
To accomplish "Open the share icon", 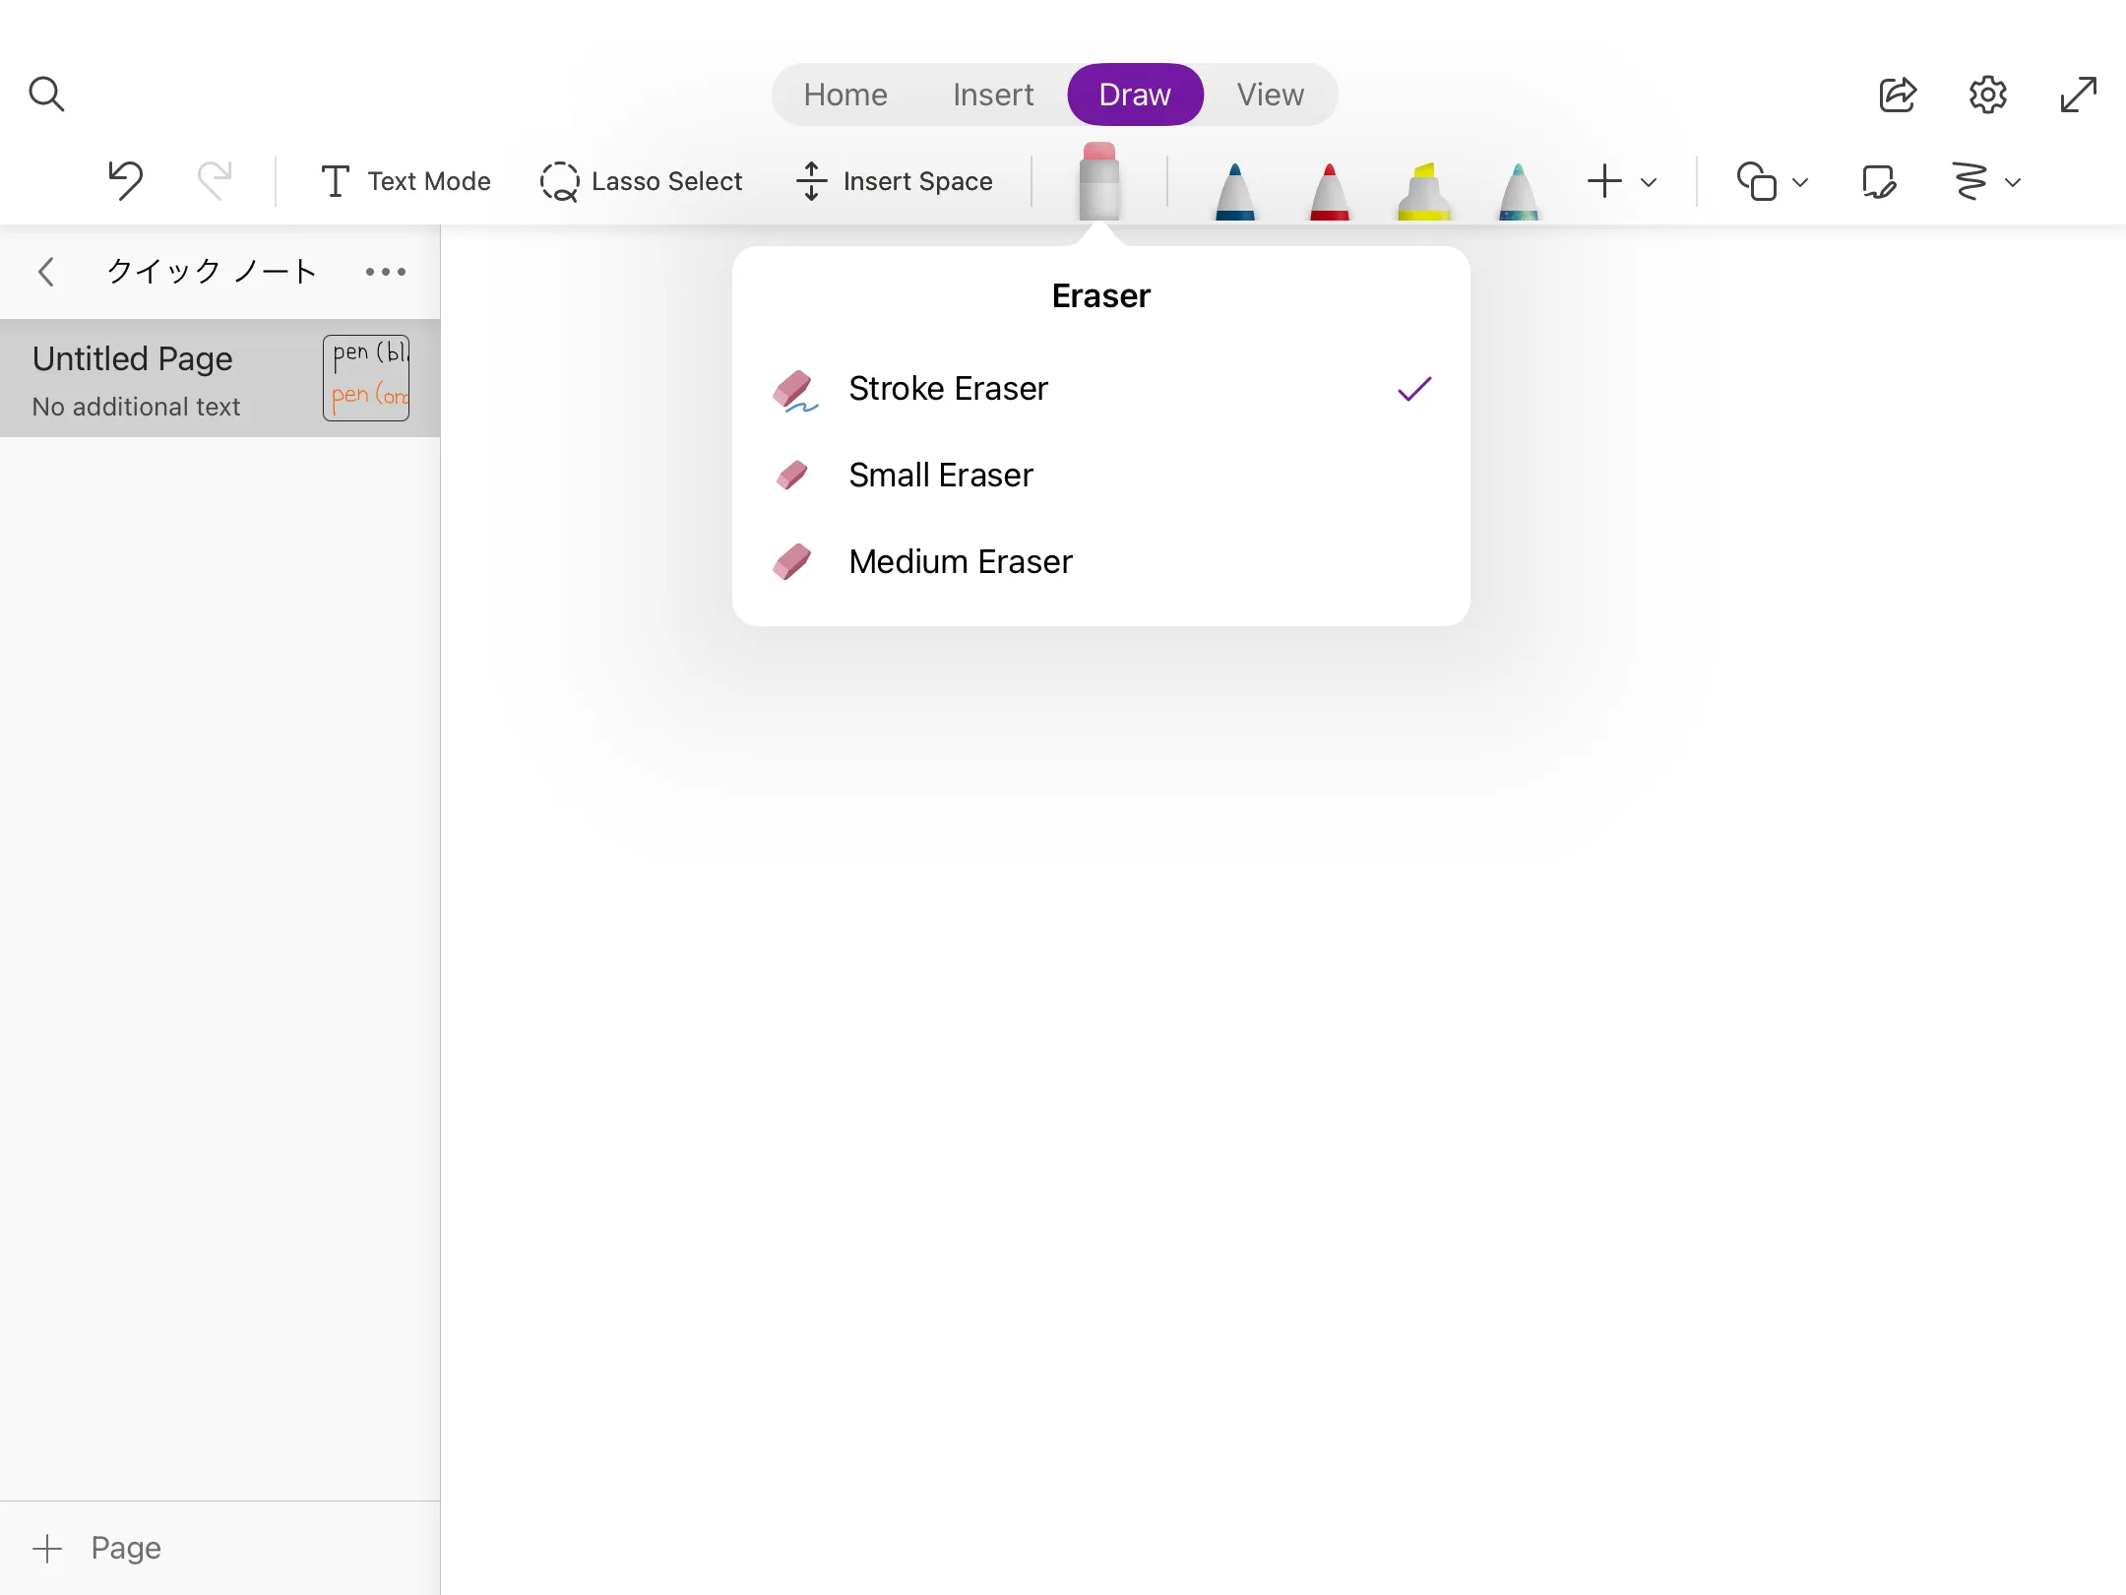I will 1897,95.
